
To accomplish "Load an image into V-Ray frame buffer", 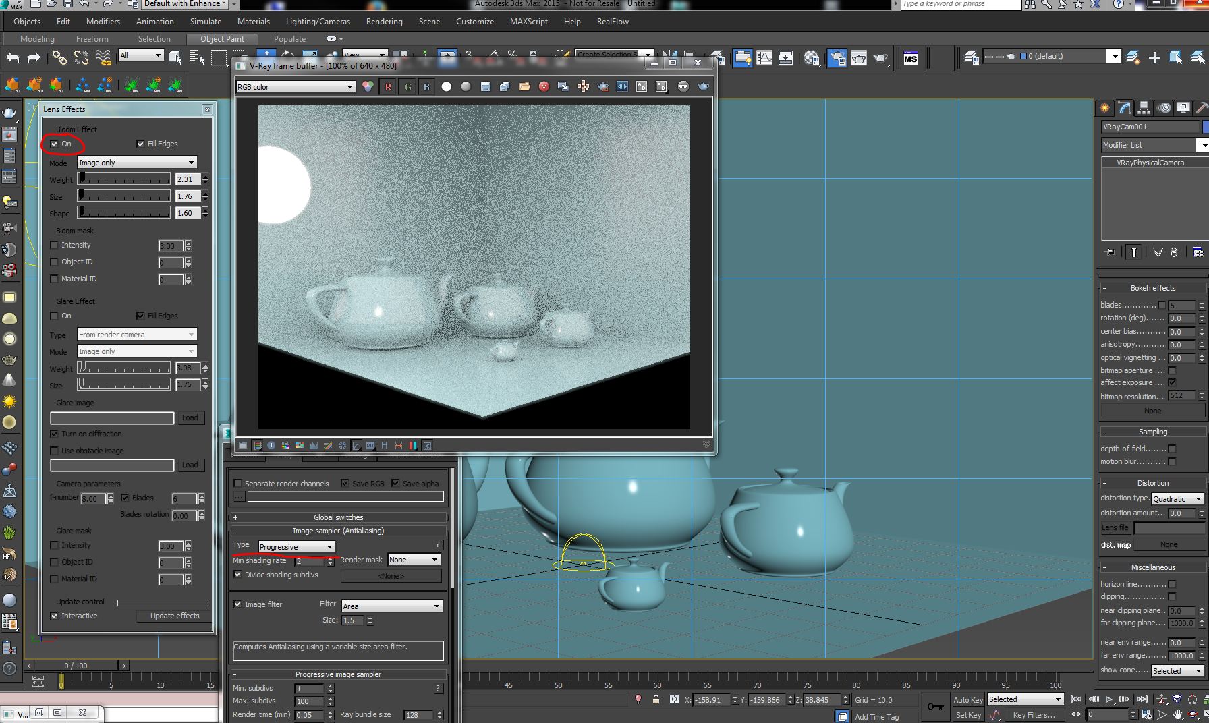I will 524,86.
